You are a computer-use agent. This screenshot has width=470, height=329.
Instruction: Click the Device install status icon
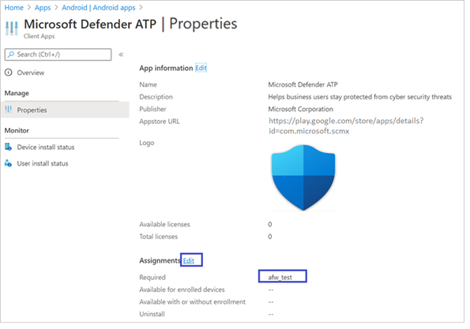(x=8, y=147)
